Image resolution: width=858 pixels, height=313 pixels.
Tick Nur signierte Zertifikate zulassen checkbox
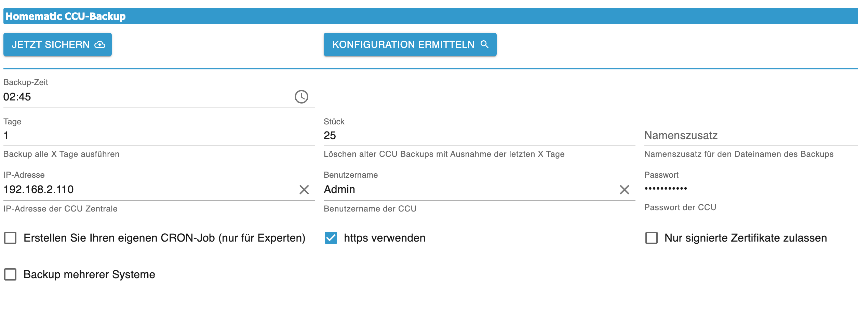(x=651, y=238)
